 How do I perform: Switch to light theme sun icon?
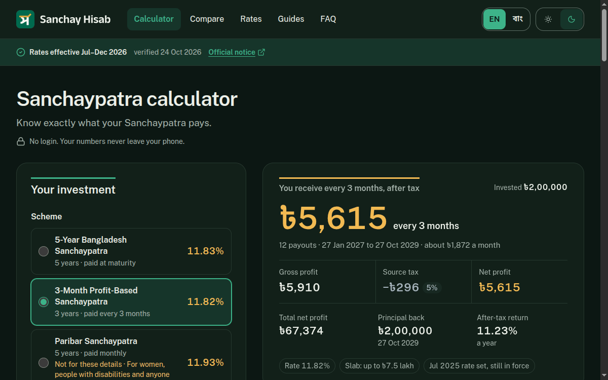pyautogui.click(x=548, y=19)
